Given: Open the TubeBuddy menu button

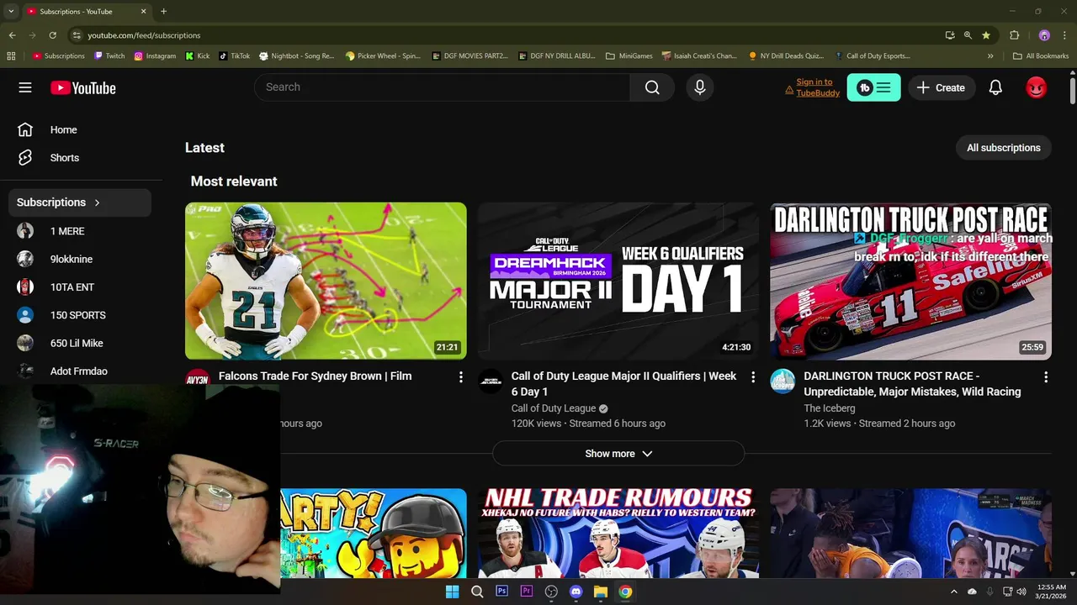Looking at the screenshot, I should coord(873,87).
